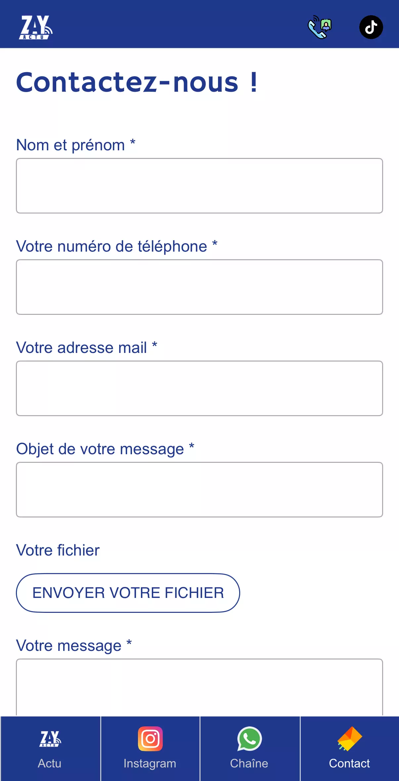The image size is (399, 781).
Task: Click the "Contactez-nous !" page heading
Action: (137, 82)
